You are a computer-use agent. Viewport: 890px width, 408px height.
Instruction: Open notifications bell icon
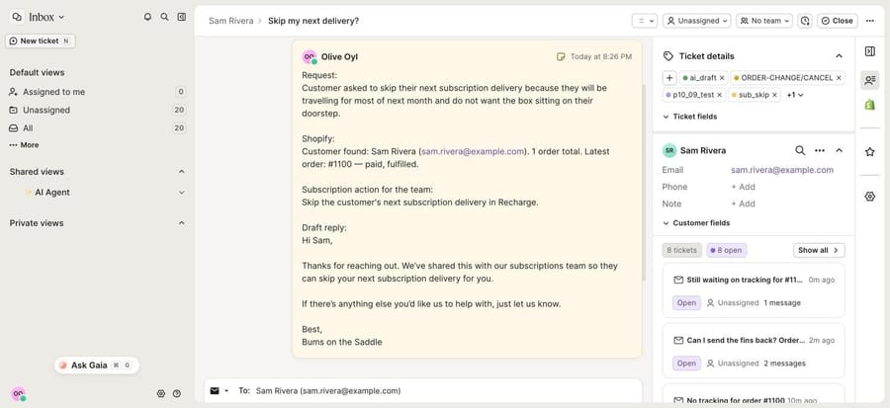click(147, 17)
